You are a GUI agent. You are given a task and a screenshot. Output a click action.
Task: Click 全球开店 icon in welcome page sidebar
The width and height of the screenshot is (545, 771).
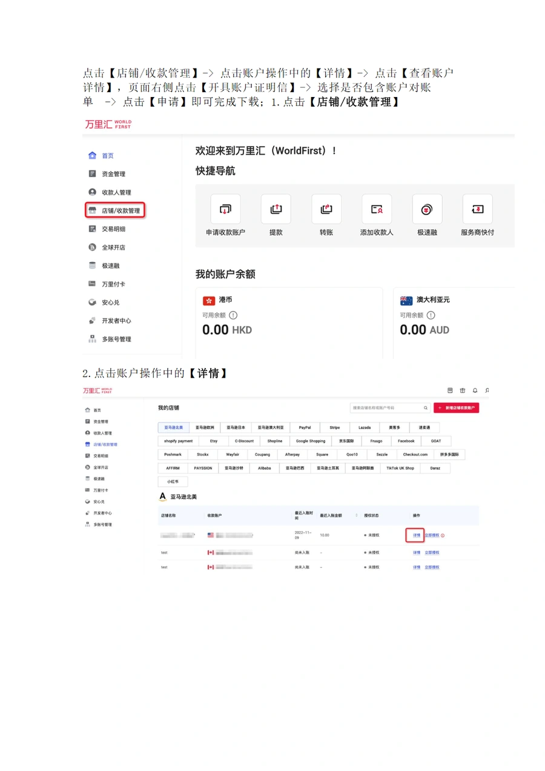(92, 247)
